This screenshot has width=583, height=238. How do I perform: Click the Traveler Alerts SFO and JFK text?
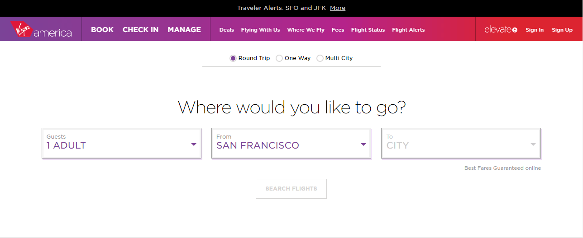tap(282, 8)
